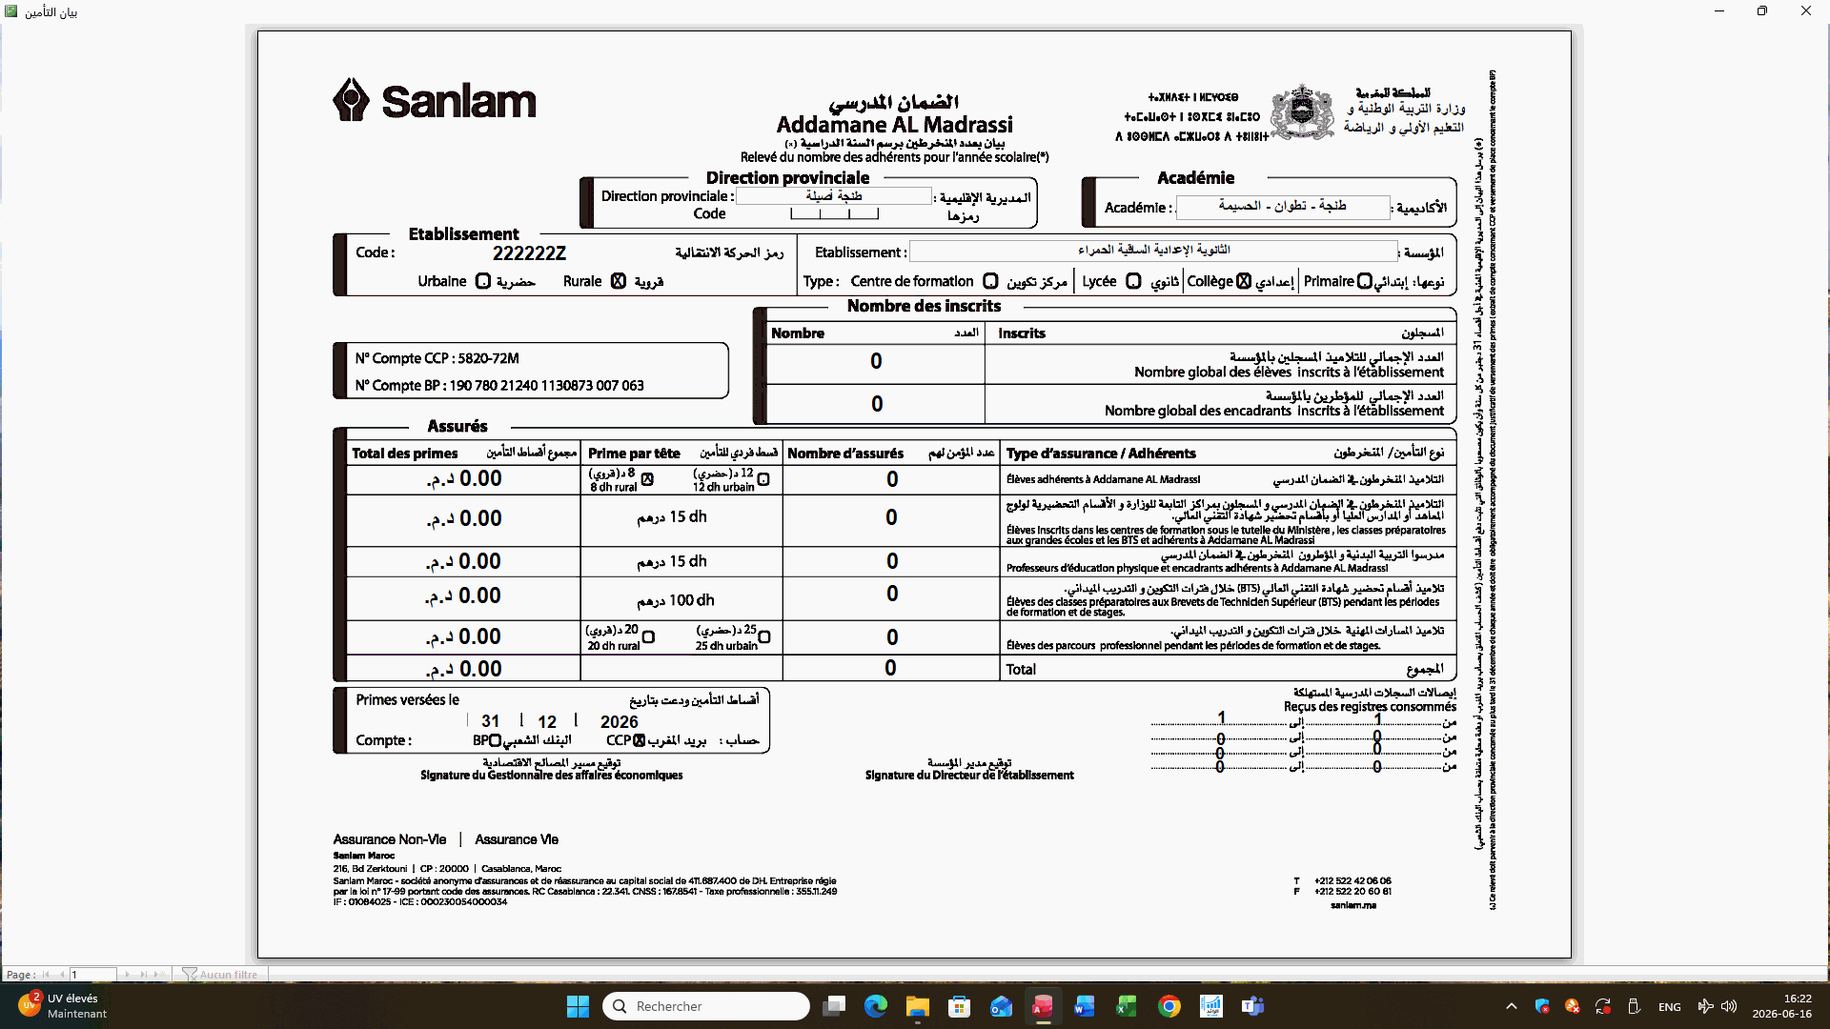Toggle the Lycée type checkbox

(x=1133, y=281)
